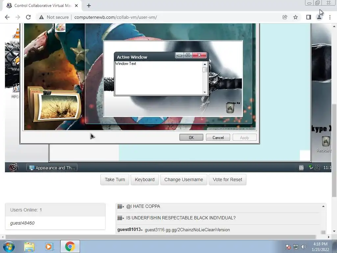Reload the collab-vm page
The width and height of the screenshot is (337, 253).
pos(28,17)
